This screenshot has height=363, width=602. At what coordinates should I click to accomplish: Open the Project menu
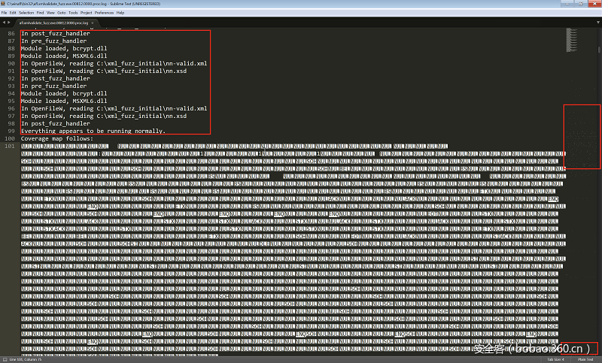point(86,13)
